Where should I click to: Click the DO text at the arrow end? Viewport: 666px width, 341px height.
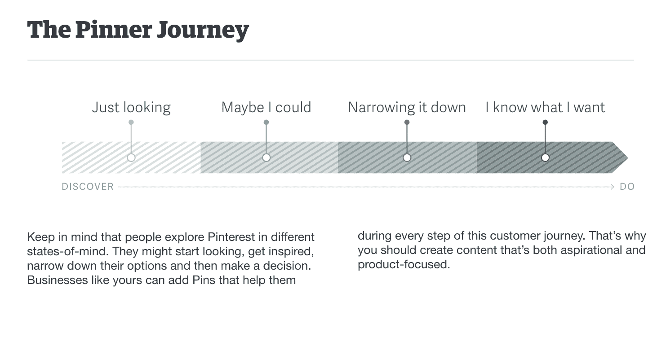click(627, 187)
